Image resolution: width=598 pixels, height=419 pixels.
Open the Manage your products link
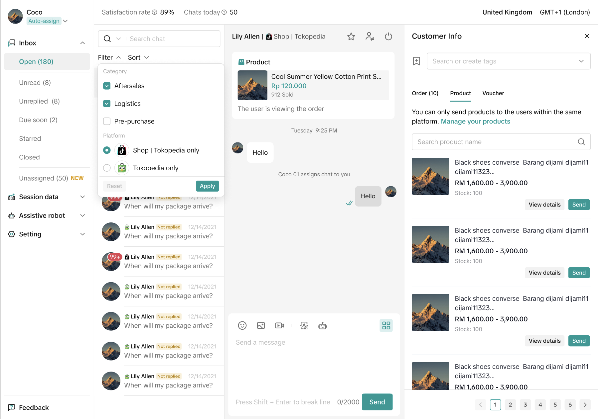click(476, 122)
